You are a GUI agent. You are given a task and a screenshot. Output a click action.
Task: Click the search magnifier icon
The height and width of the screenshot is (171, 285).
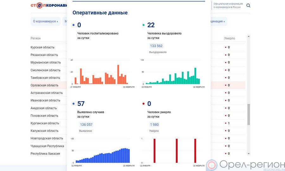pyautogui.click(x=248, y=6)
